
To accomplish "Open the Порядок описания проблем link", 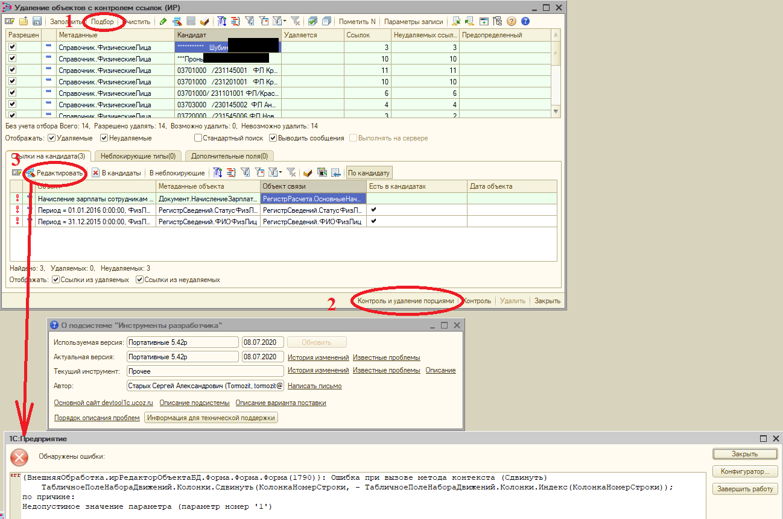I will 97,418.
